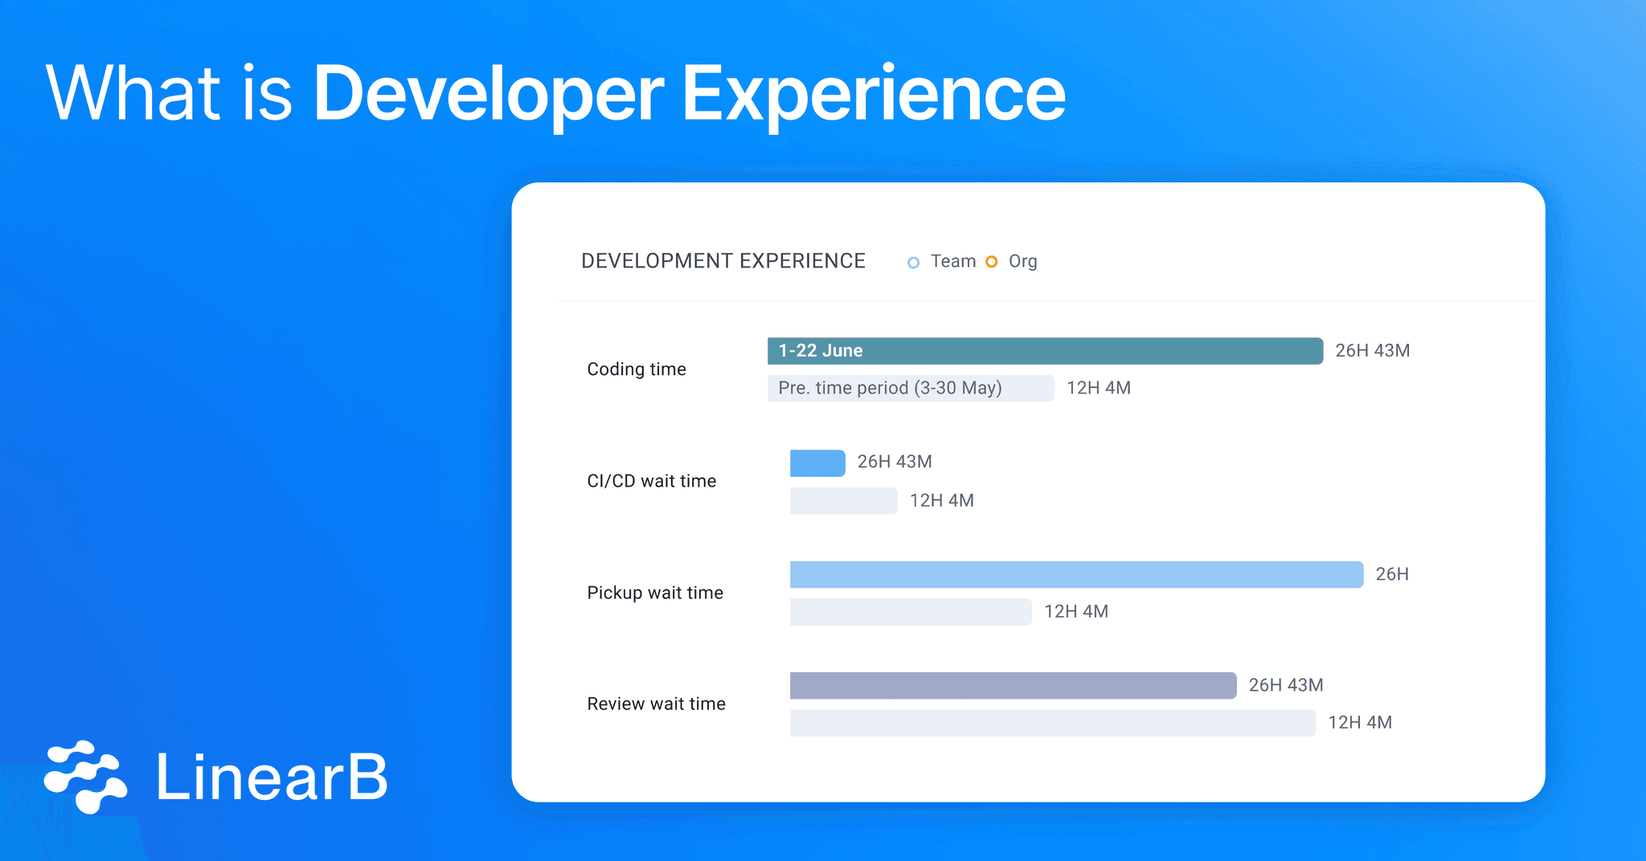Click the 26H 43M coding time value
This screenshot has height=861, width=1646.
click(x=1373, y=350)
